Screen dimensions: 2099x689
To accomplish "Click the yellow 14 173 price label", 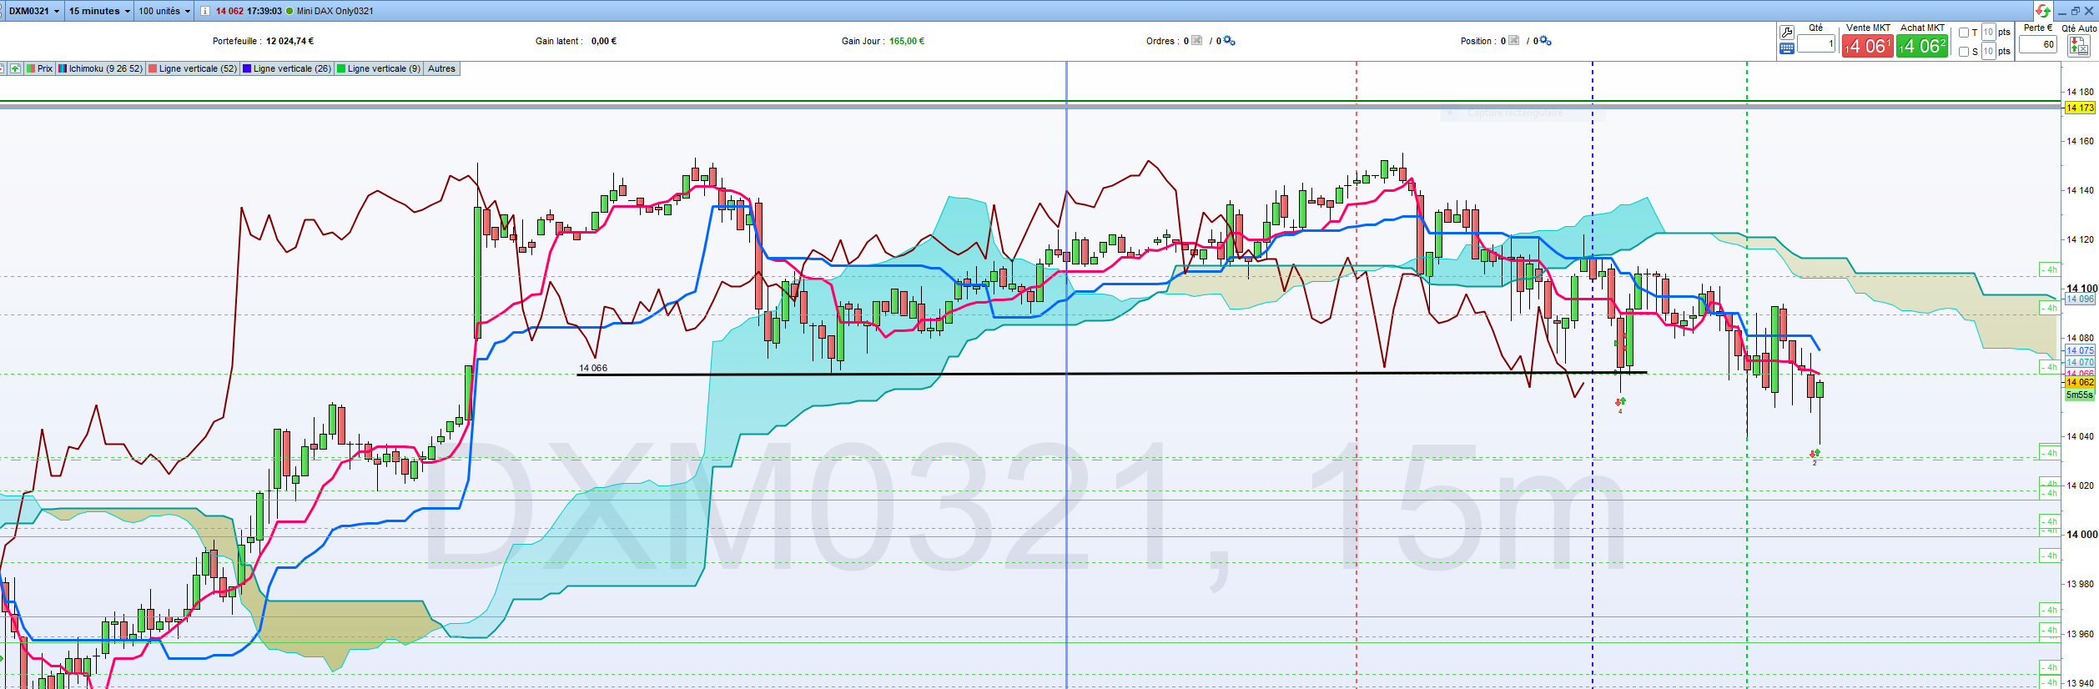I will [x=2080, y=108].
